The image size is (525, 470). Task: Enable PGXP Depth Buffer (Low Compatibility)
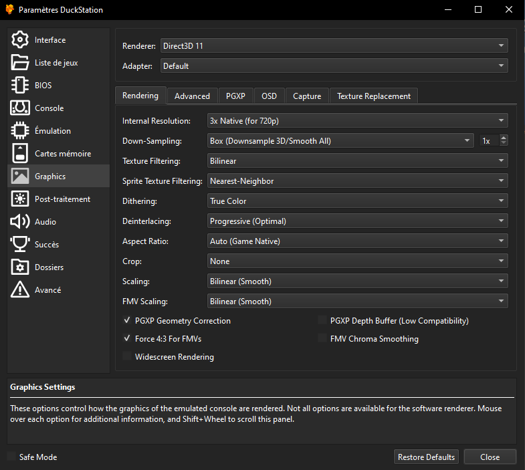[322, 320]
